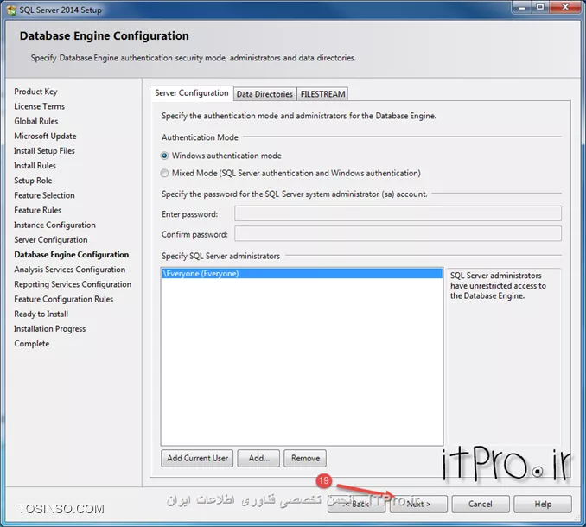
Task: Click the Enter password field
Action: (398, 213)
